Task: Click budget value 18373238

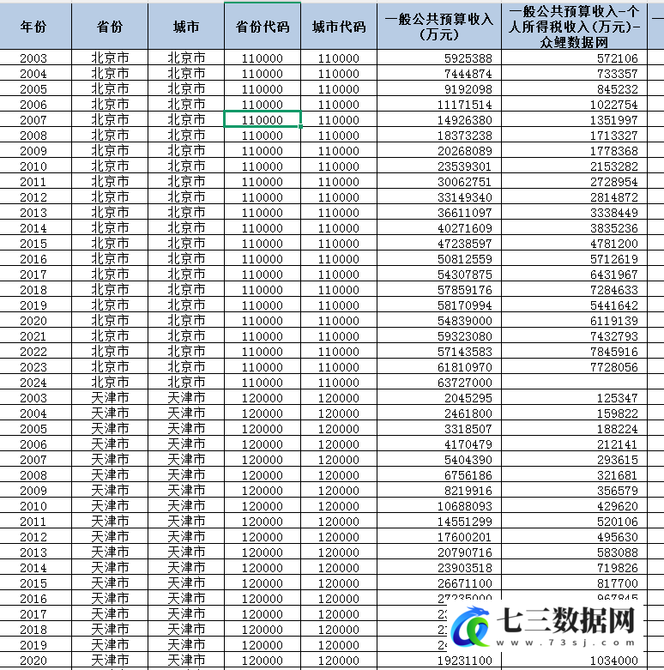Action: (465, 135)
